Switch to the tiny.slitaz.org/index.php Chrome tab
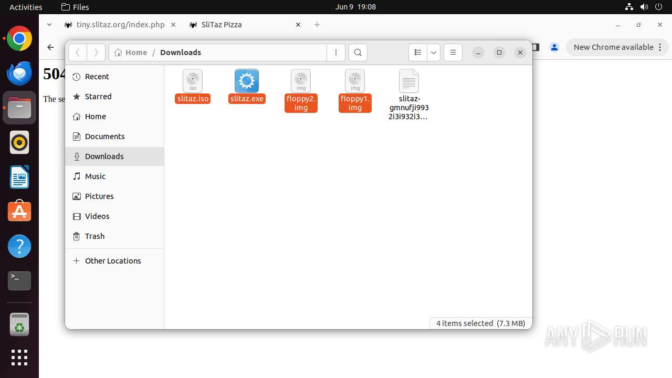This screenshot has width=672, height=378. (120, 25)
